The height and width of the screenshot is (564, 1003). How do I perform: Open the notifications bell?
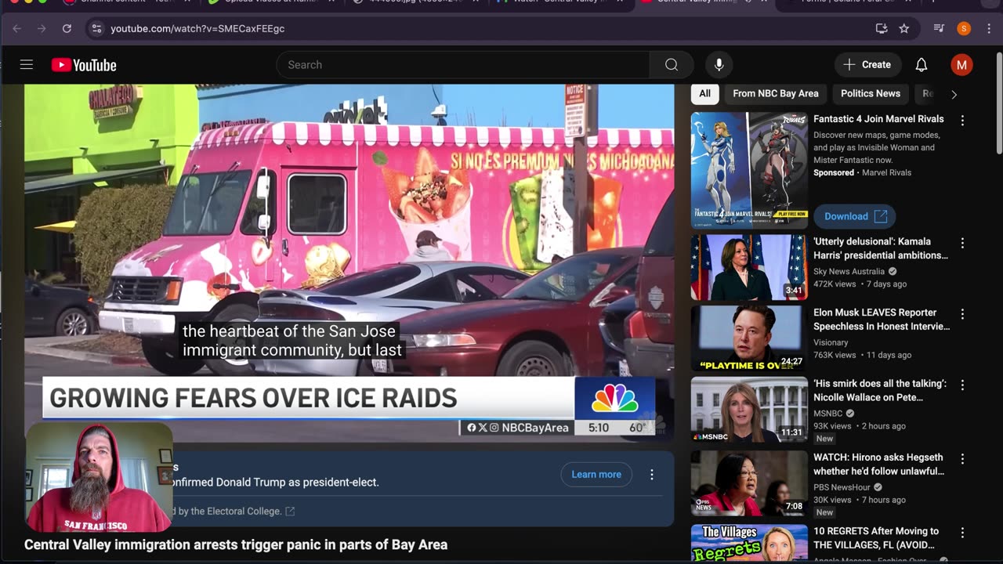(922, 65)
